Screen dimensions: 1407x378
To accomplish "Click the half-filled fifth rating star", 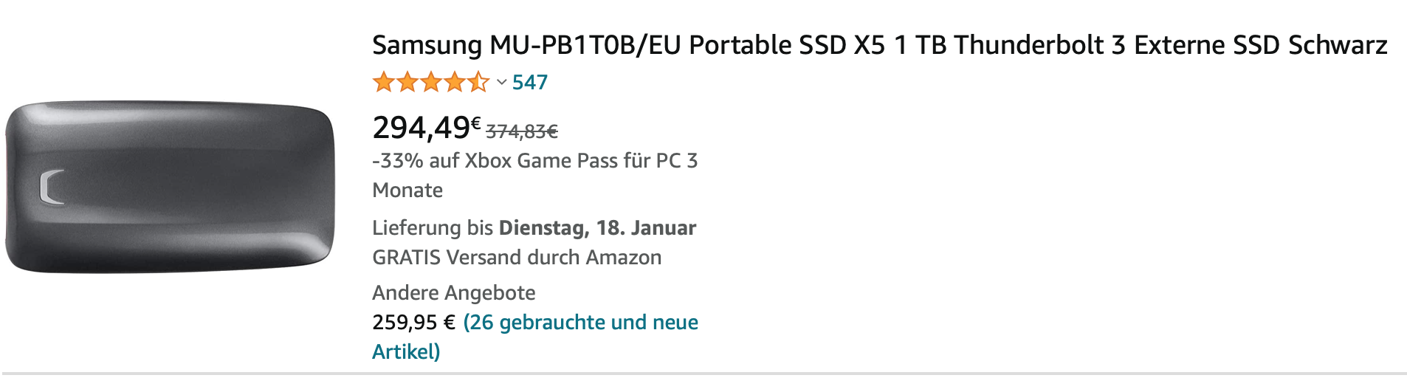I will pos(478,82).
